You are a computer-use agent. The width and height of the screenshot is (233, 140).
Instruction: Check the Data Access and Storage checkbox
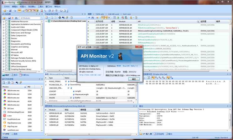coord(6,33)
